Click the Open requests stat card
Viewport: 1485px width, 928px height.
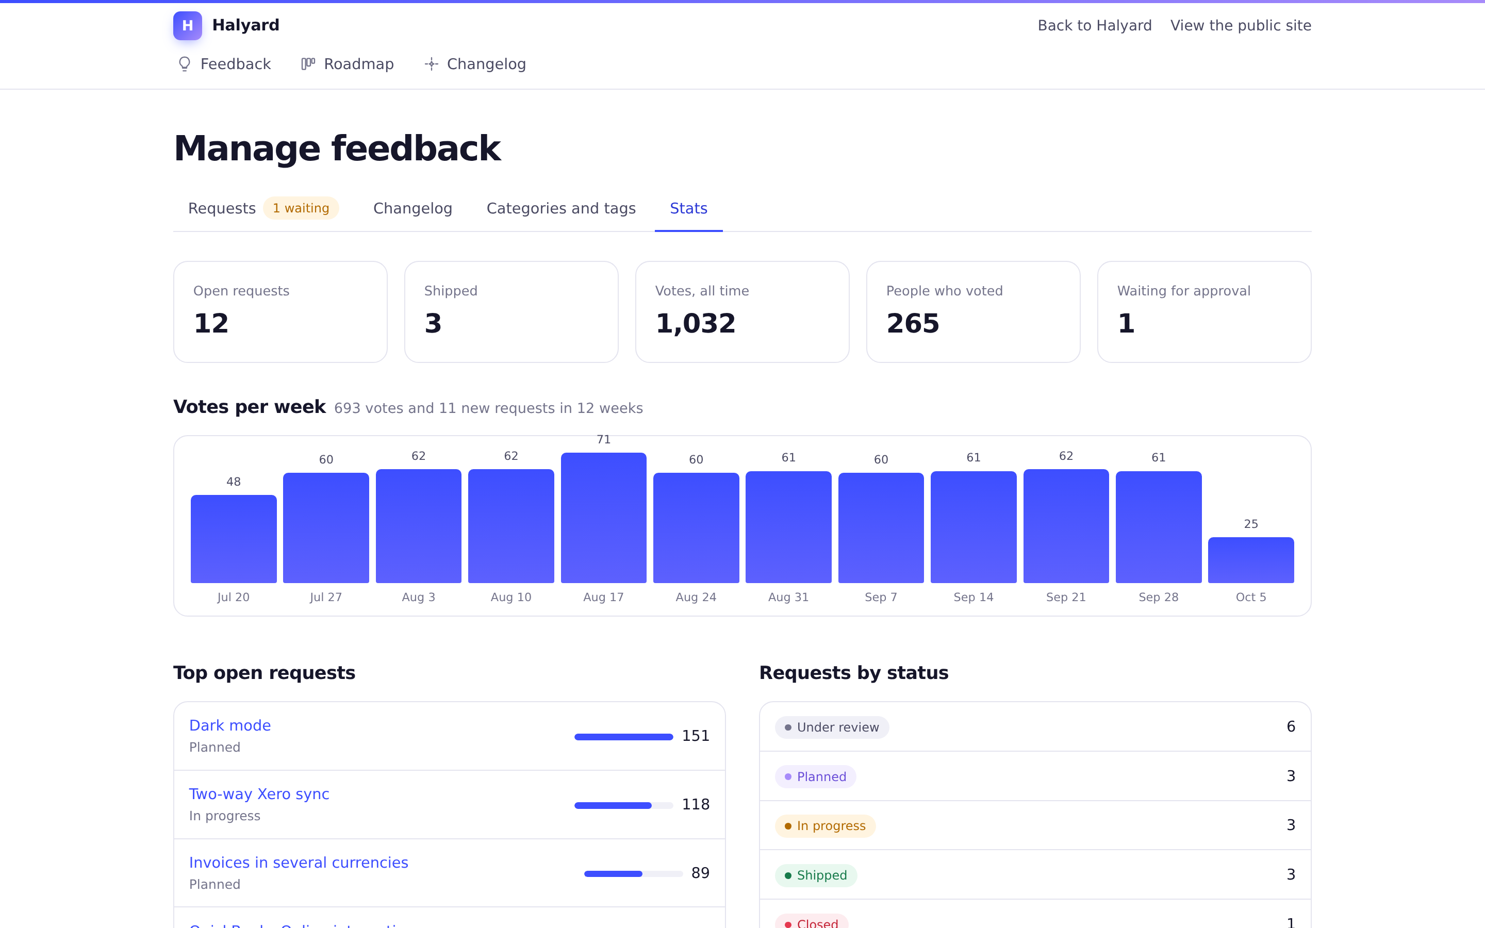[280, 312]
